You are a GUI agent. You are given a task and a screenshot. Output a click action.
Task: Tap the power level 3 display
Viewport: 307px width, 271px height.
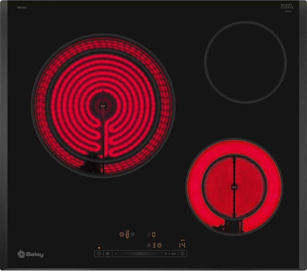click(154, 245)
